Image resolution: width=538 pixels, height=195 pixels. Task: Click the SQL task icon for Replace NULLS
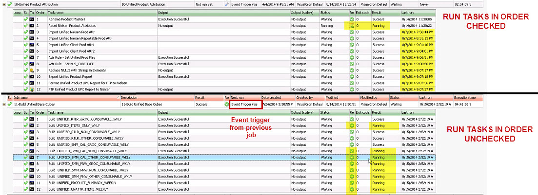pyautogui.click(x=32, y=70)
